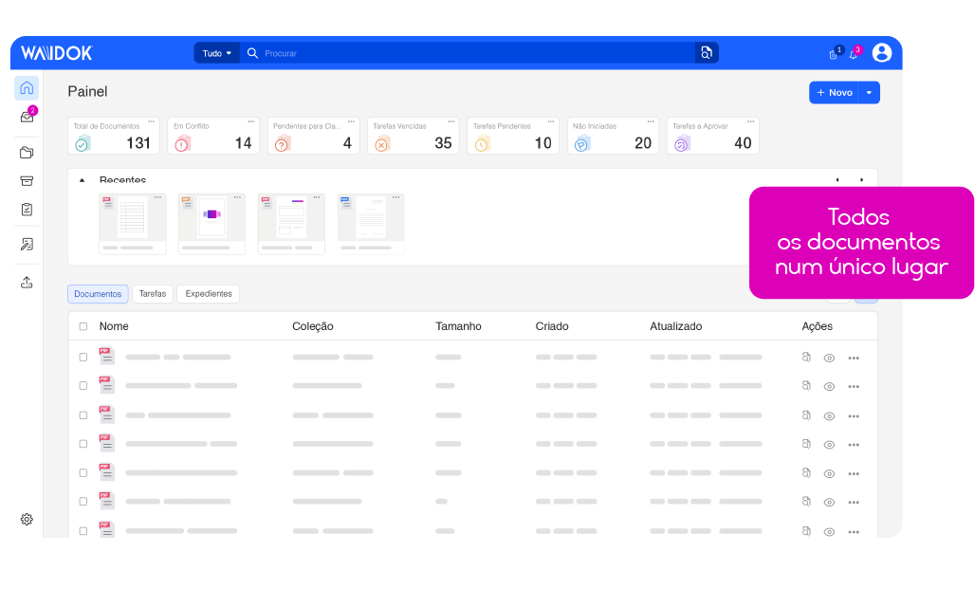Open the upload section in sidebar
975x608 pixels.
[x=27, y=283]
